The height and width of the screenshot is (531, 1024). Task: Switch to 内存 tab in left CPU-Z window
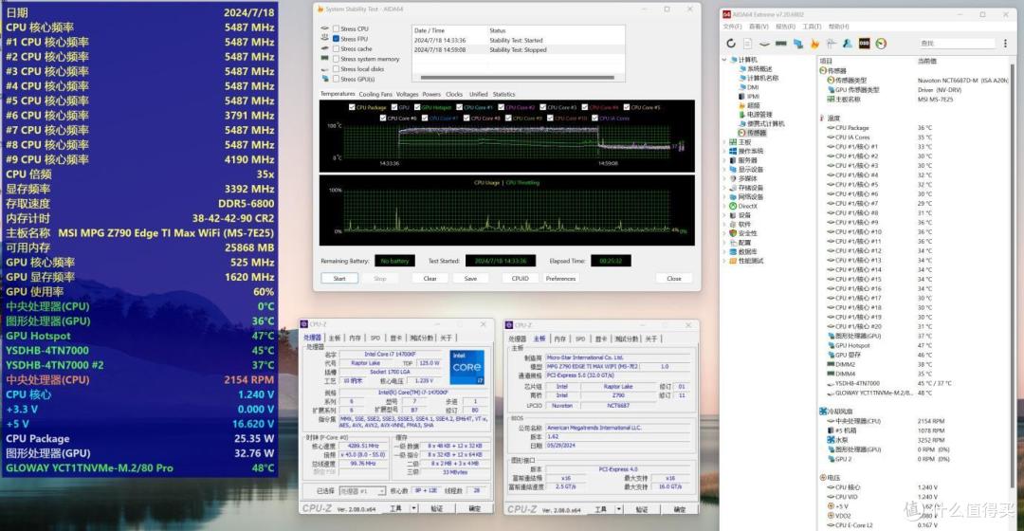point(355,338)
